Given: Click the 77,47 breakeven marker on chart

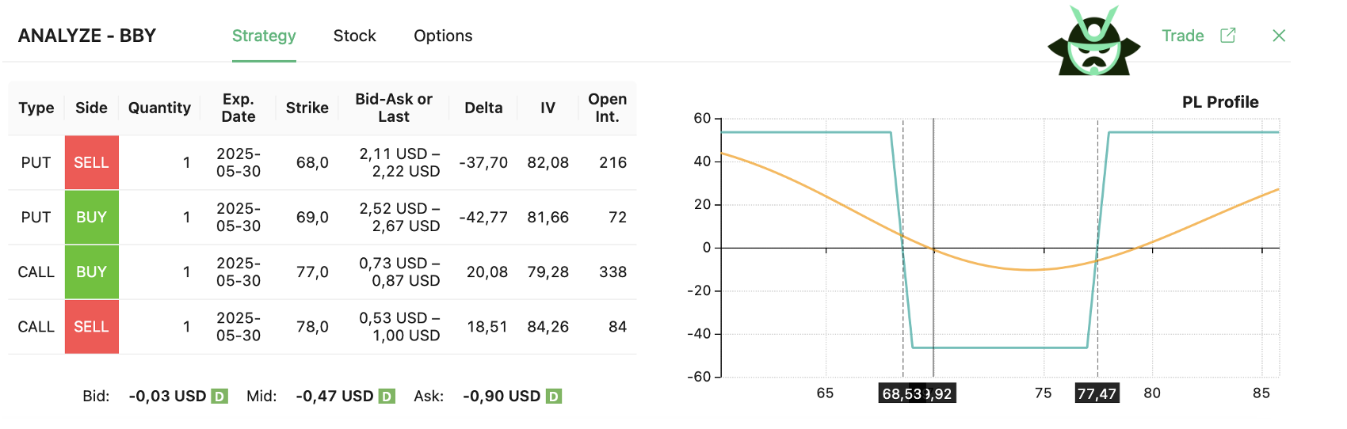Looking at the screenshot, I should (1097, 393).
